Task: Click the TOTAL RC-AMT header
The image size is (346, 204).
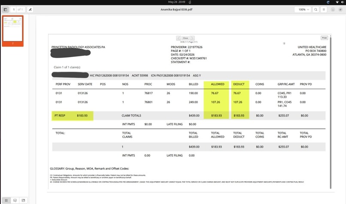Action: point(283,135)
